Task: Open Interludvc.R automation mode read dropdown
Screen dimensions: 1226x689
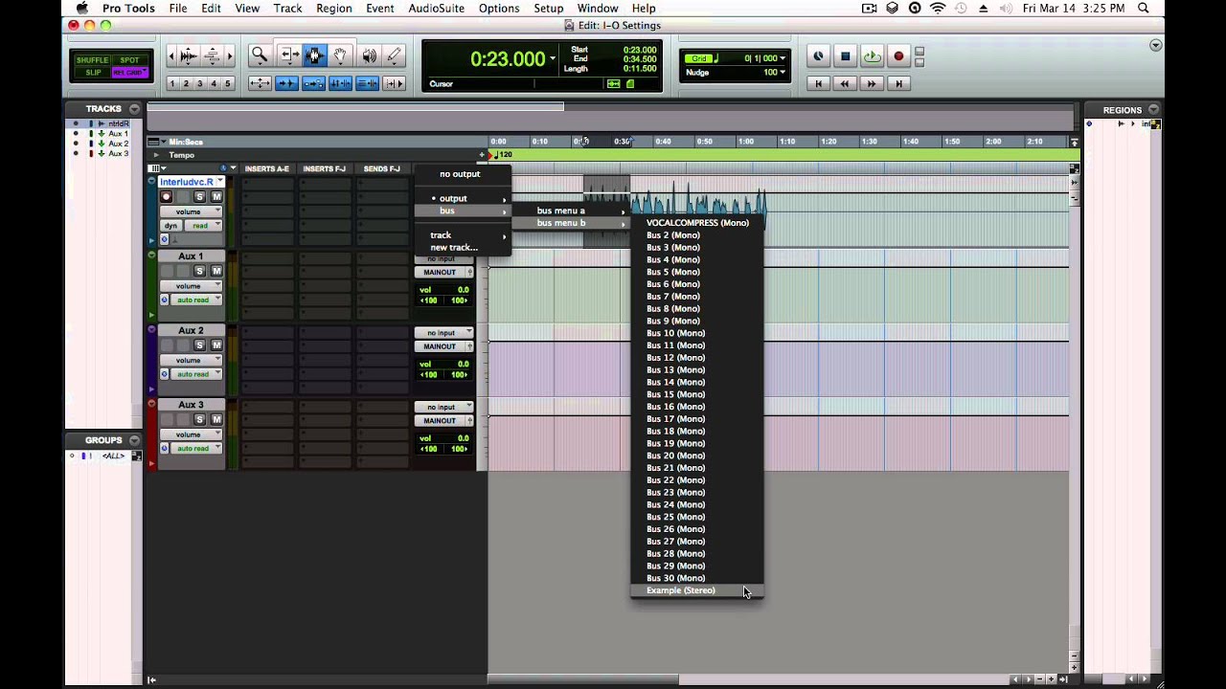Action: [202, 226]
